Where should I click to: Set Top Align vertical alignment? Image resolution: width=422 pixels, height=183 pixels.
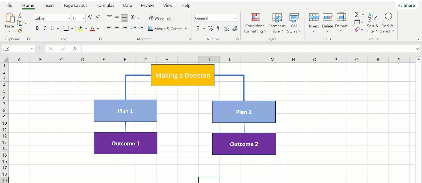pyautogui.click(x=109, y=18)
